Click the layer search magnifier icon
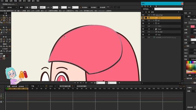This screenshot has width=196, height=110. (156, 6)
